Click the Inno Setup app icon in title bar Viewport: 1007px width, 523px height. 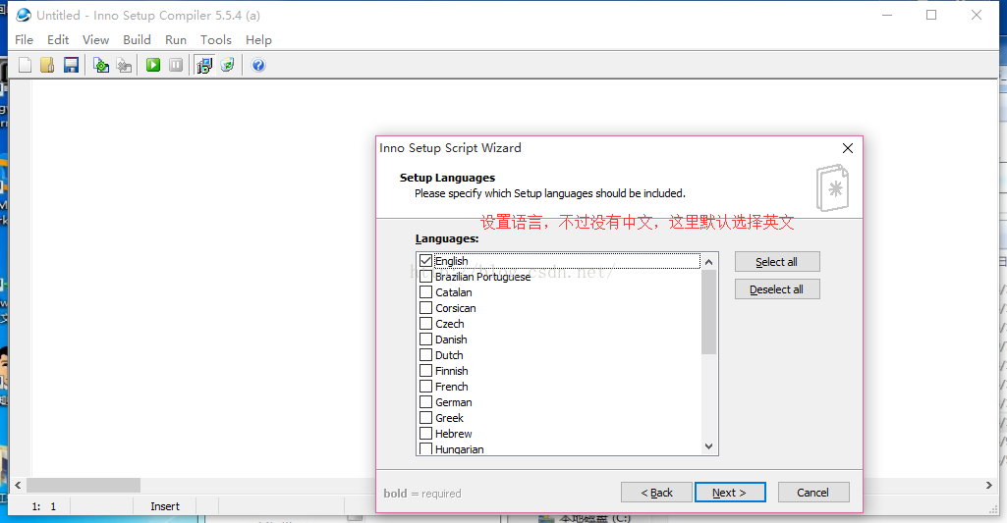(x=24, y=15)
